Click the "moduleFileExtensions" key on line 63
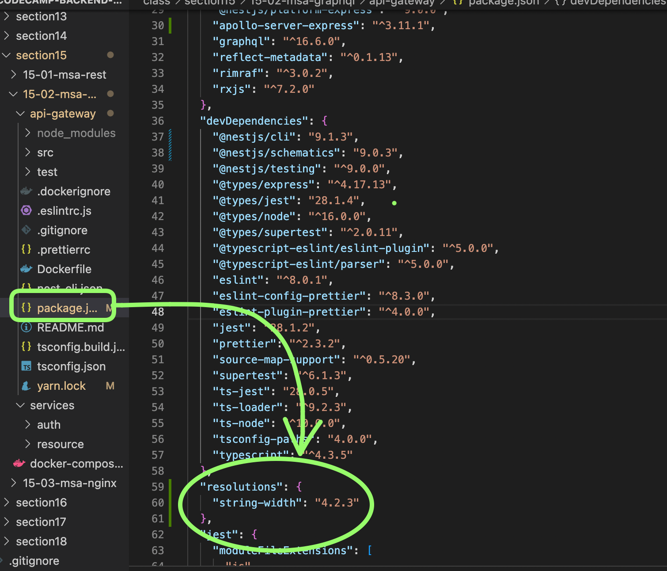 point(283,550)
